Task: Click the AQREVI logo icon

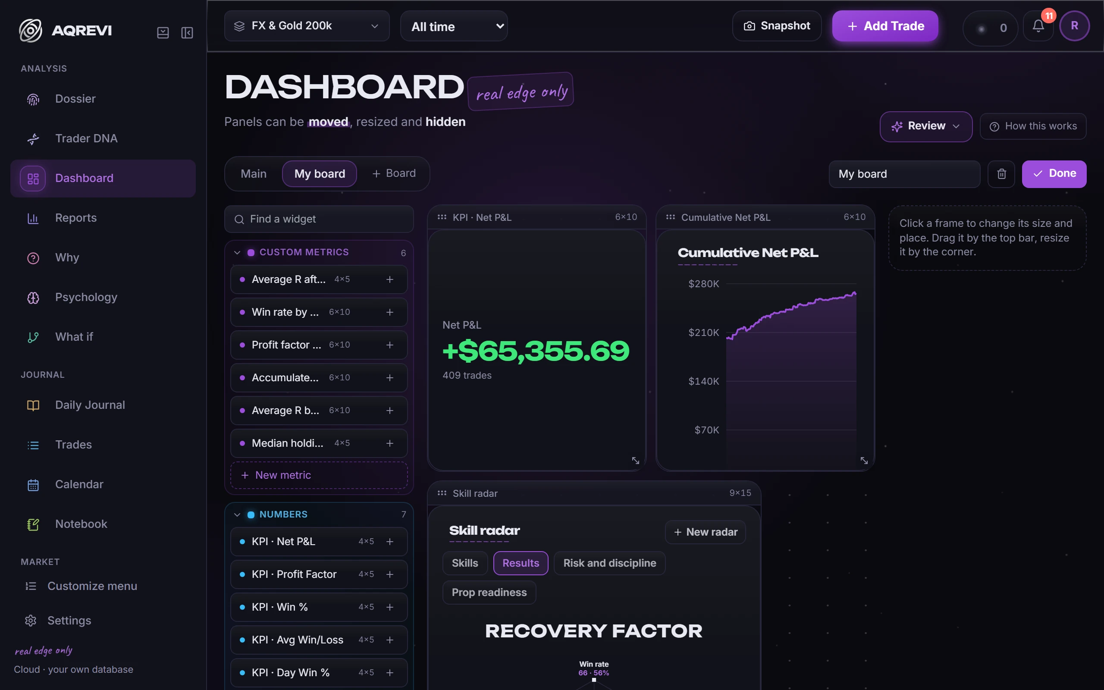Action: (x=31, y=31)
